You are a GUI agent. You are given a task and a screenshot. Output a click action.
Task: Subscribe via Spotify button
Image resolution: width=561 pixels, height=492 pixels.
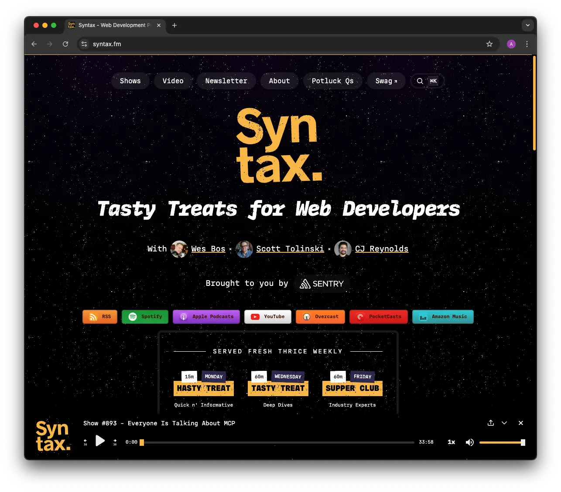145,317
